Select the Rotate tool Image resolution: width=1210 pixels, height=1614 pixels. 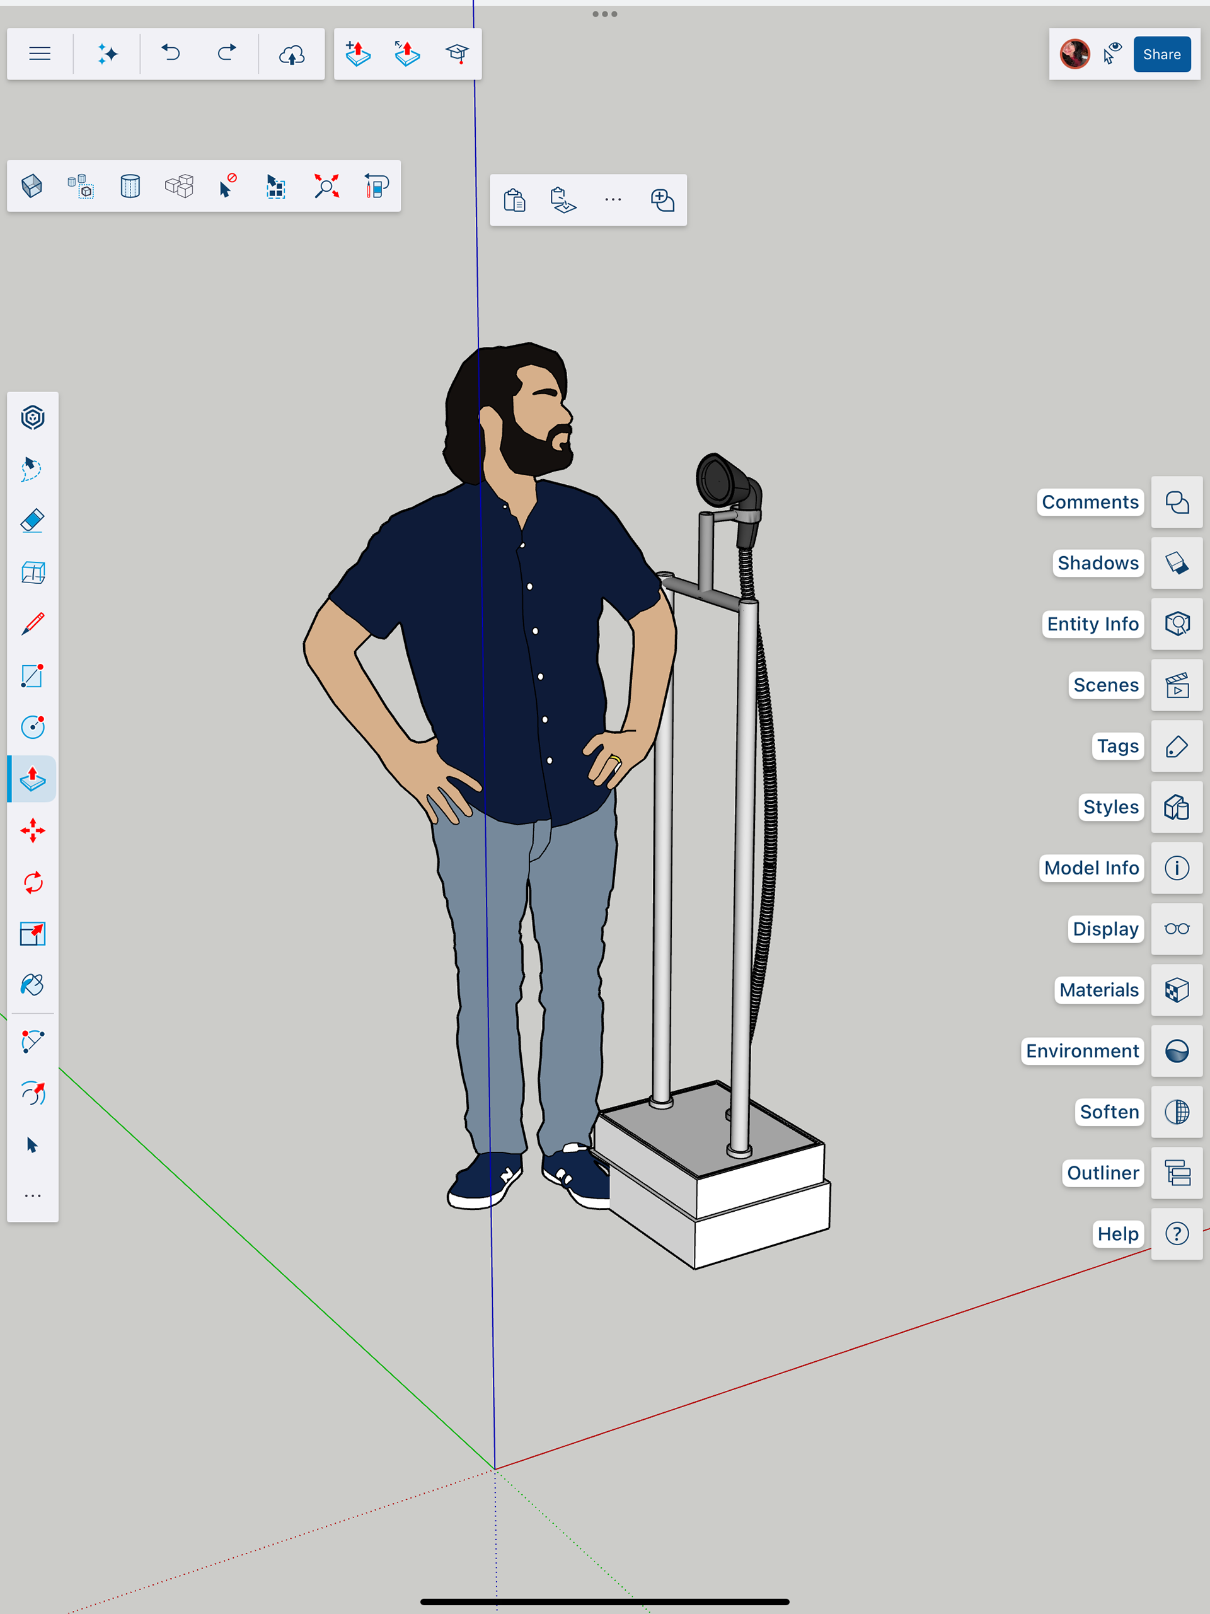pyautogui.click(x=32, y=882)
